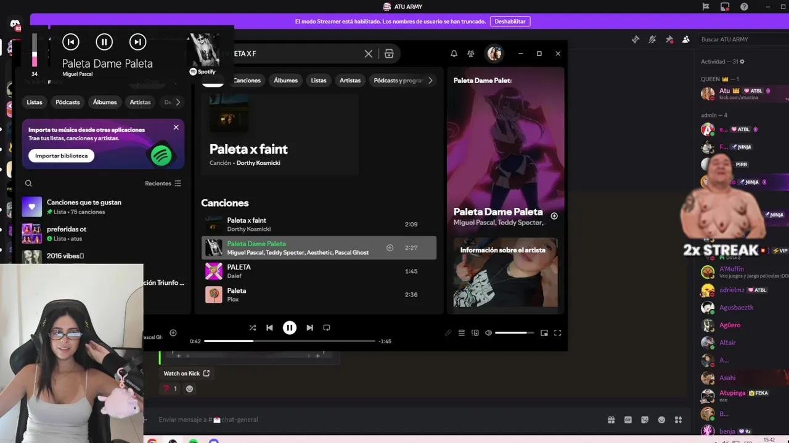Add reaction with the smiley icon under the message
This screenshot has height=443, width=789.
coord(189,389)
